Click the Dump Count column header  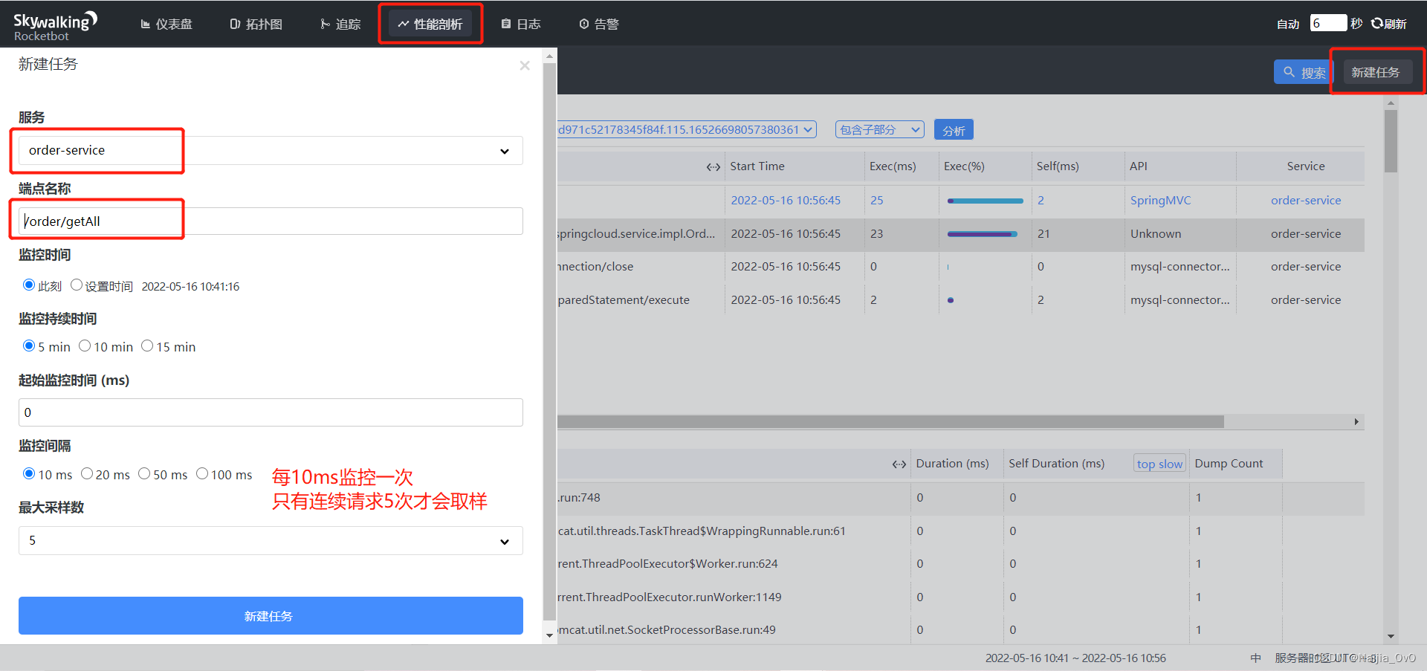[x=1229, y=464]
